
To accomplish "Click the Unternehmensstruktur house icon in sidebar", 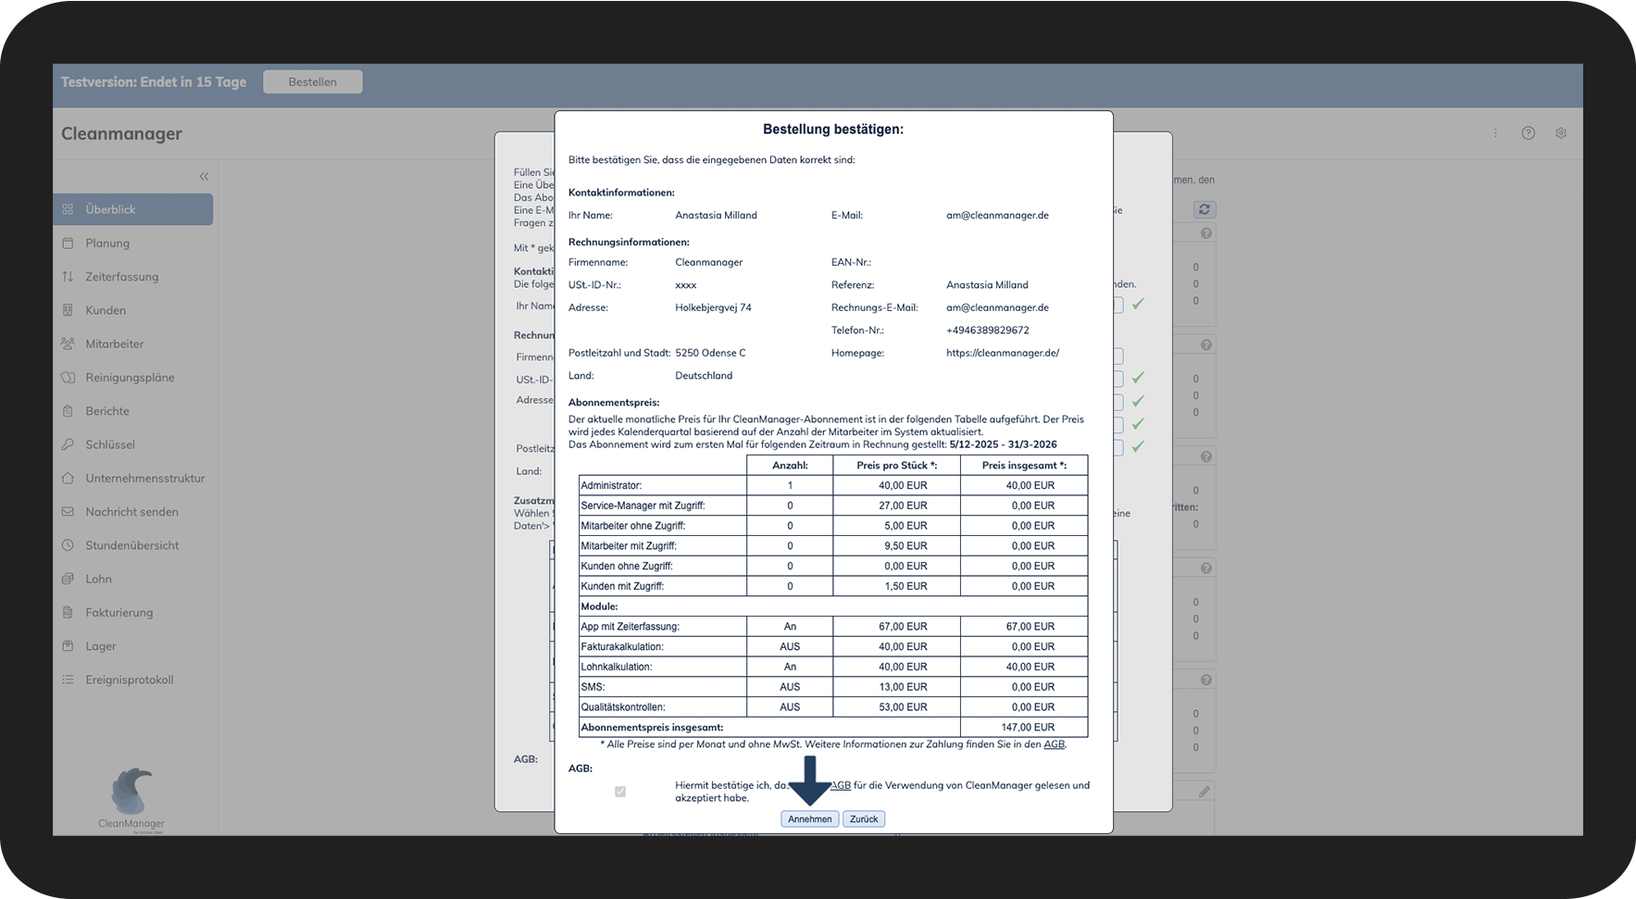I will 68,479.
